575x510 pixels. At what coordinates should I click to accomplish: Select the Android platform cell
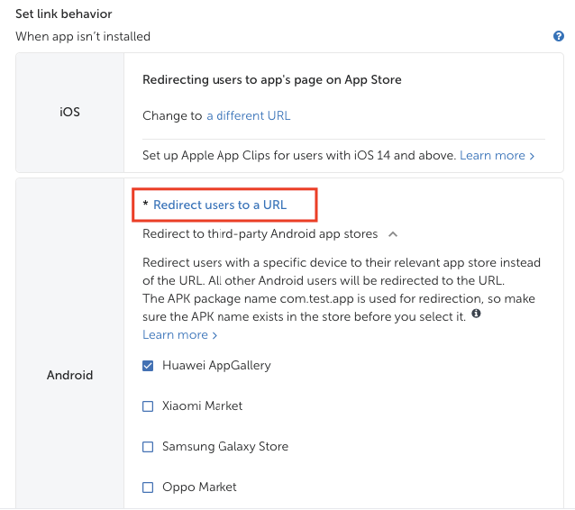[x=69, y=375]
